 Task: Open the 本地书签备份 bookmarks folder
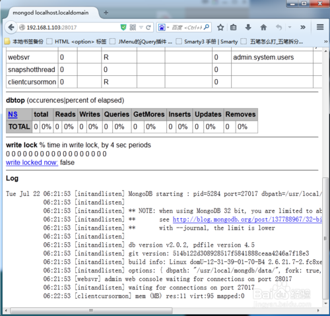(x=24, y=42)
